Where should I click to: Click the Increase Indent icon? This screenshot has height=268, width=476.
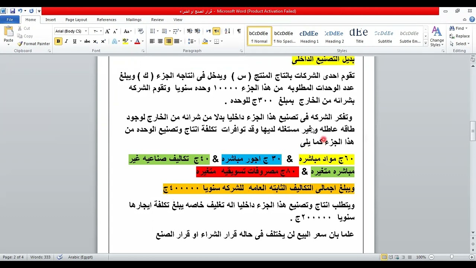point(197,31)
